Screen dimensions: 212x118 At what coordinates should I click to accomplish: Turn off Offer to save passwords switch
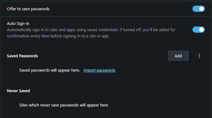coord(199,9)
